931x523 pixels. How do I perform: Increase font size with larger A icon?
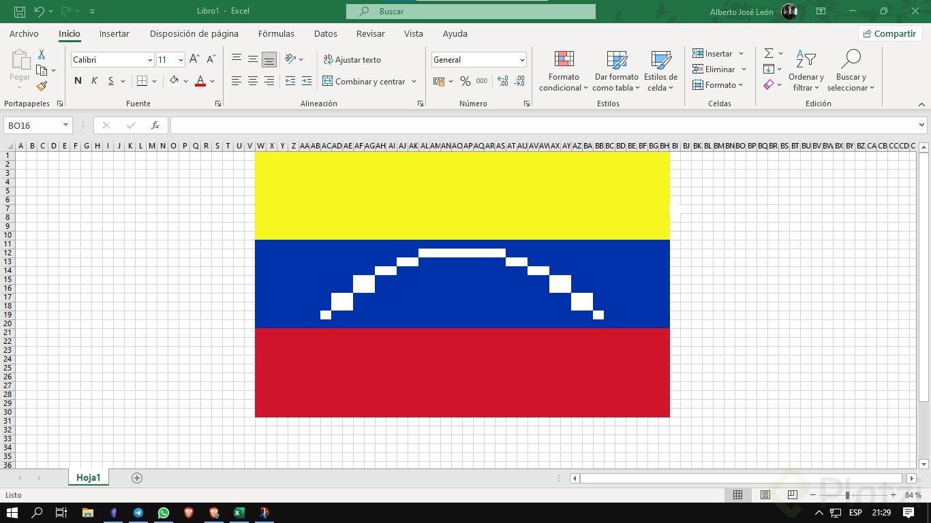(194, 60)
